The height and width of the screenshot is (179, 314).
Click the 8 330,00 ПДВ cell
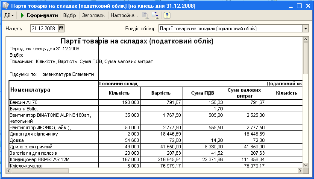[x=203, y=147]
